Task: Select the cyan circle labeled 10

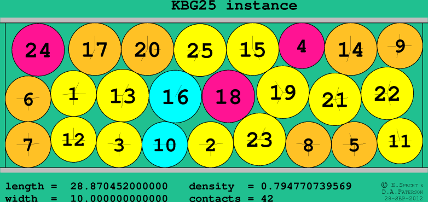Action: (x=165, y=145)
